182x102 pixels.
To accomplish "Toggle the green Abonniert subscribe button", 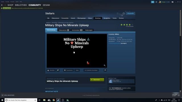I will pos(97,80).
